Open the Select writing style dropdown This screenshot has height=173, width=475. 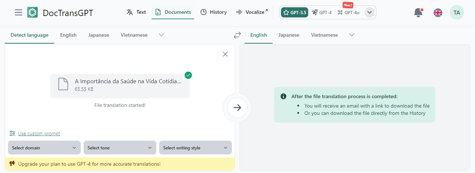pyautogui.click(x=196, y=148)
